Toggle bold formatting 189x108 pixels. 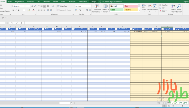(13, 10)
